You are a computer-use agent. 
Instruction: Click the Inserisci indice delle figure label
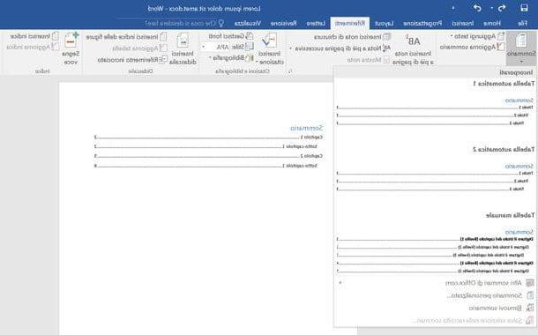click(122, 36)
